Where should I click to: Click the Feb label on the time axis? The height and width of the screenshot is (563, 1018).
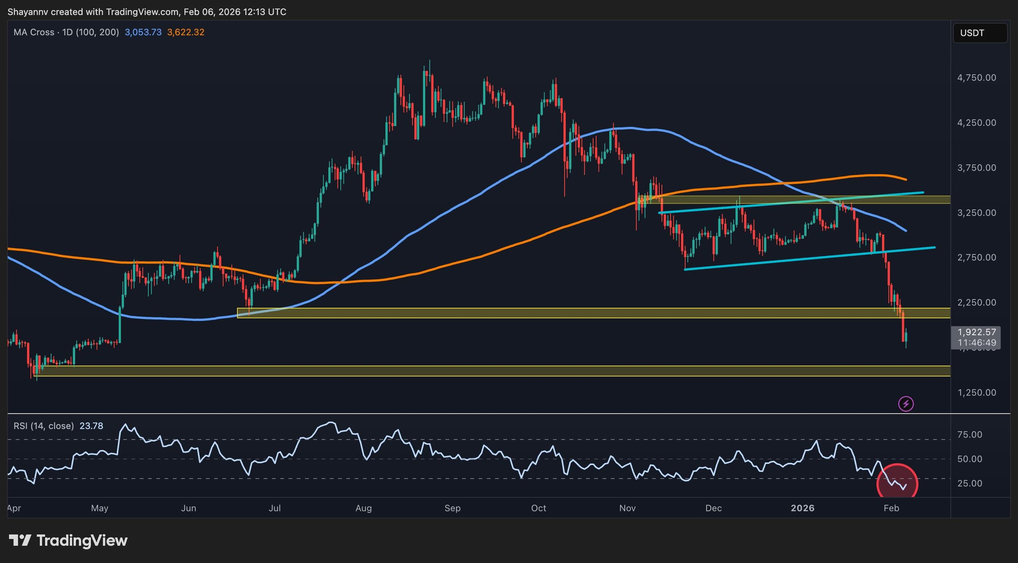point(892,509)
